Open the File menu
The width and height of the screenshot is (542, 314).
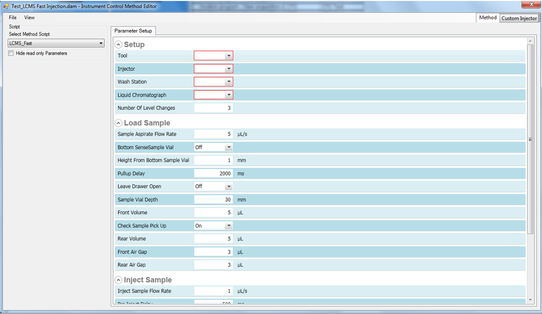tap(13, 17)
